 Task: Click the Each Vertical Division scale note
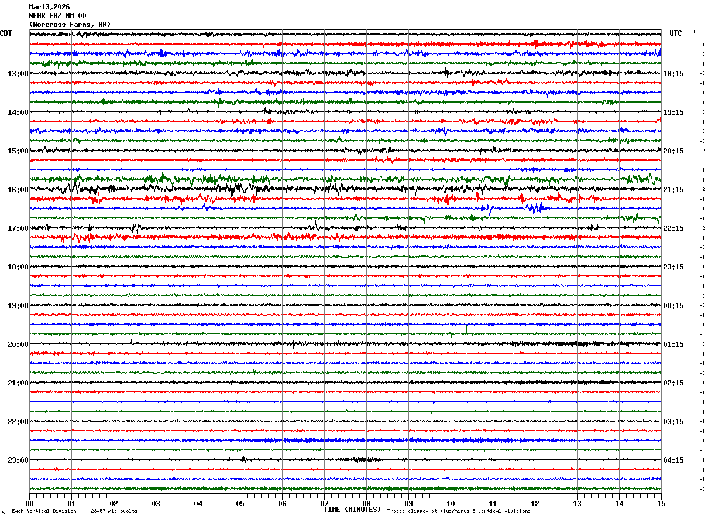(x=47, y=511)
